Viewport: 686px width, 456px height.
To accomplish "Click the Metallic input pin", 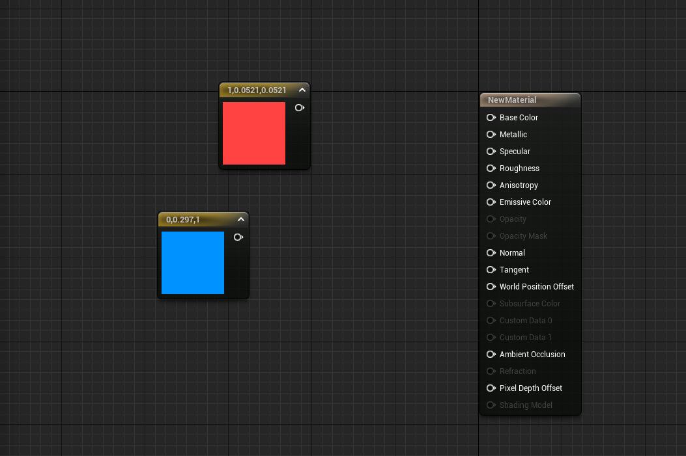I will point(491,135).
